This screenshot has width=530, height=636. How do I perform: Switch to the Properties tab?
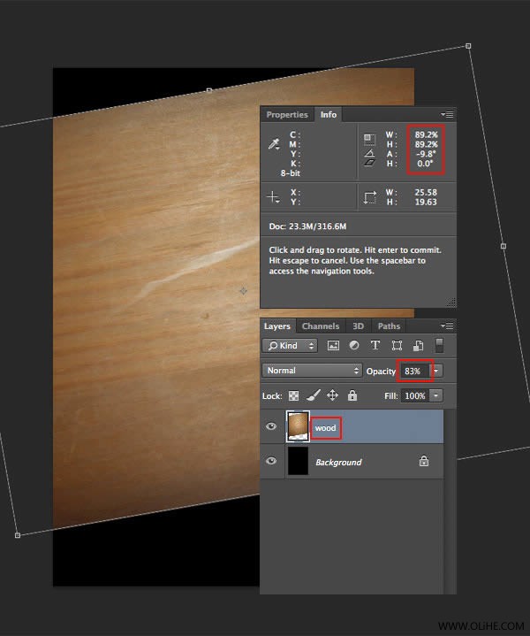point(287,115)
